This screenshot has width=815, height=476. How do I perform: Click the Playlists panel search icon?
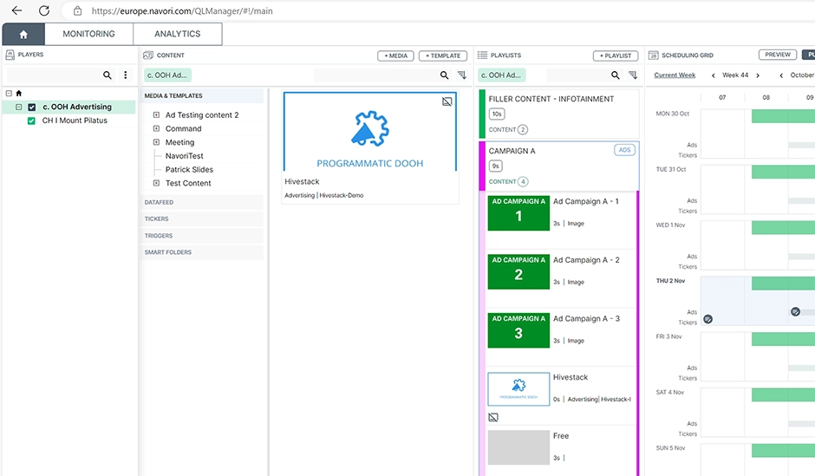pos(616,75)
